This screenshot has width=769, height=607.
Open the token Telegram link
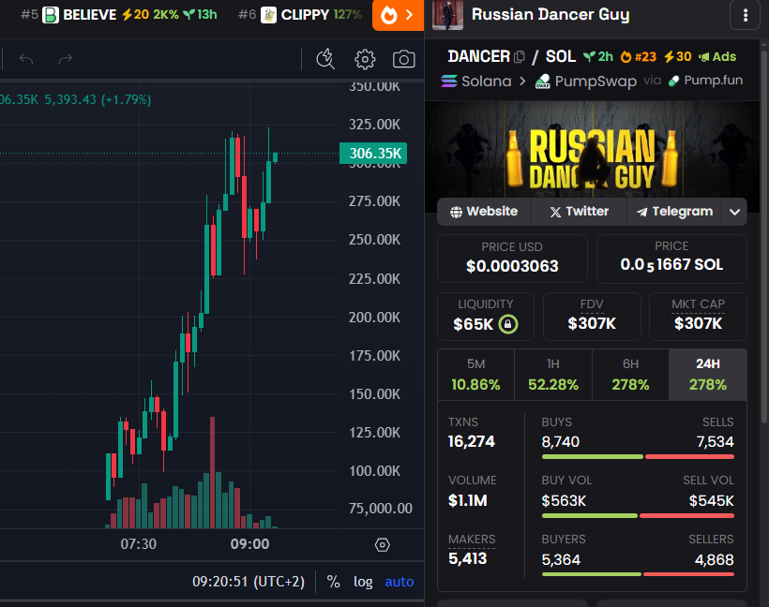(x=674, y=212)
